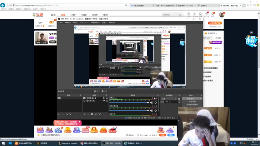The image size is (260, 146).
Task: Toggle visibility of the video capture device source
Action: [x=104, y=98]
